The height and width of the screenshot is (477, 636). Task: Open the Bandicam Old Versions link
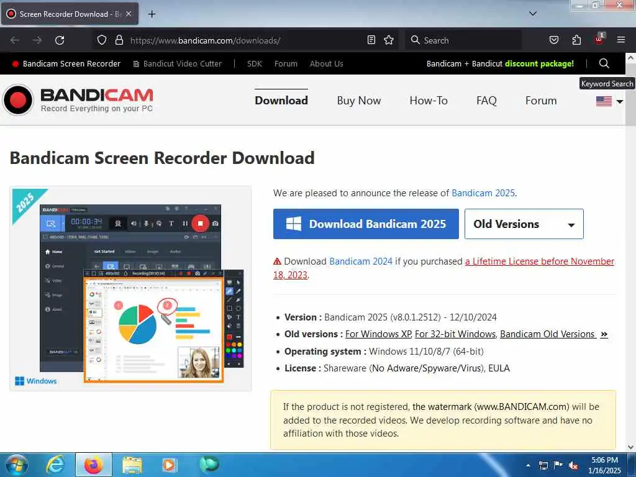[x=547, y=334]
